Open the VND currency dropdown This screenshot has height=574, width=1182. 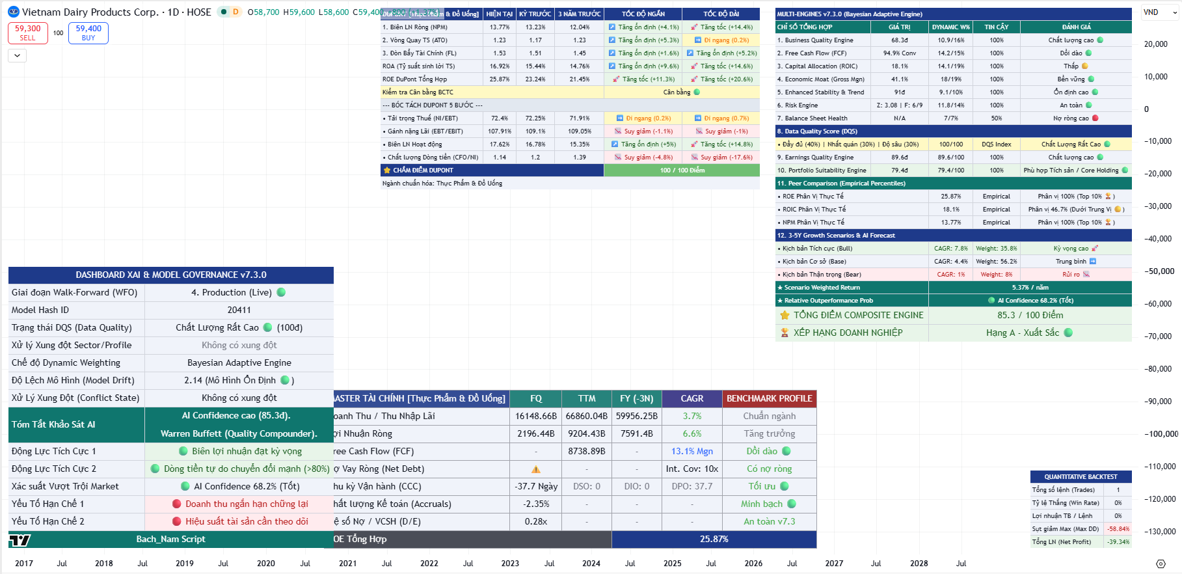[x=1160, y=12]
